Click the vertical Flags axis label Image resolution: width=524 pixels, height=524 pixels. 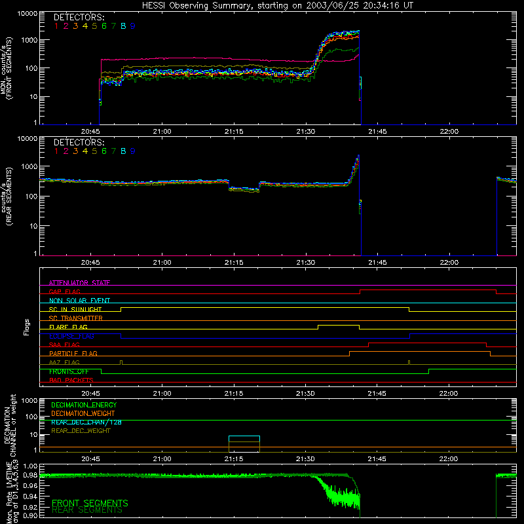point(27,327)
